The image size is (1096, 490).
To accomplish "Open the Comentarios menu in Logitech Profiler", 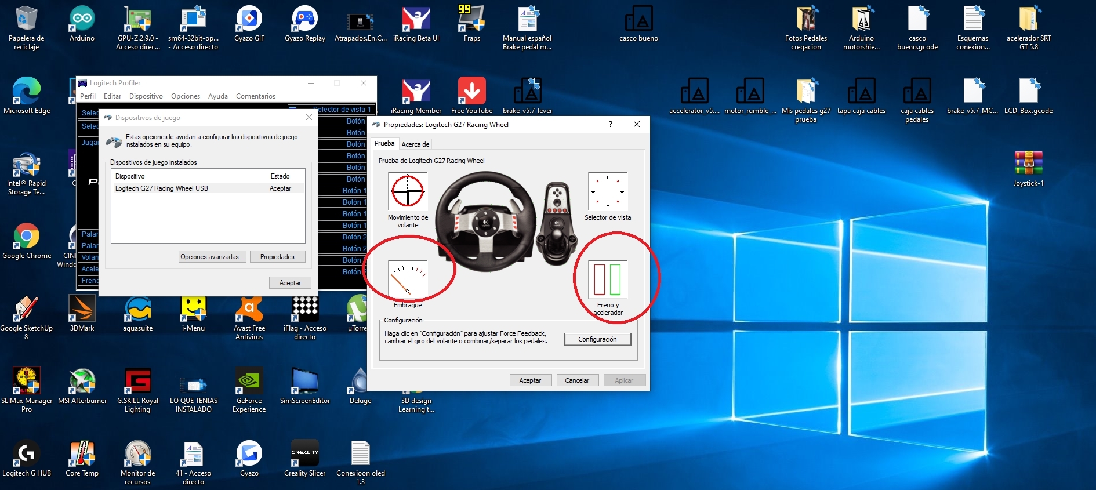I will [x=256, y=96].
